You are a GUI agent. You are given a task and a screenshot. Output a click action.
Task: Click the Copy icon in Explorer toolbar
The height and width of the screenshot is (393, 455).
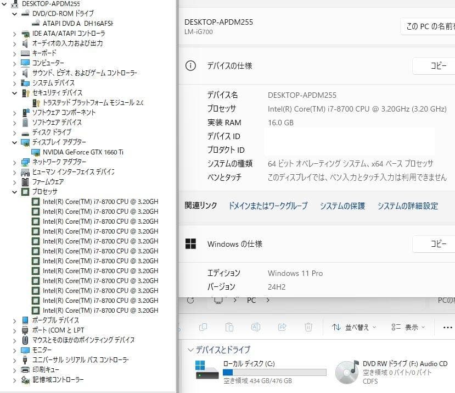coord(203,327)
